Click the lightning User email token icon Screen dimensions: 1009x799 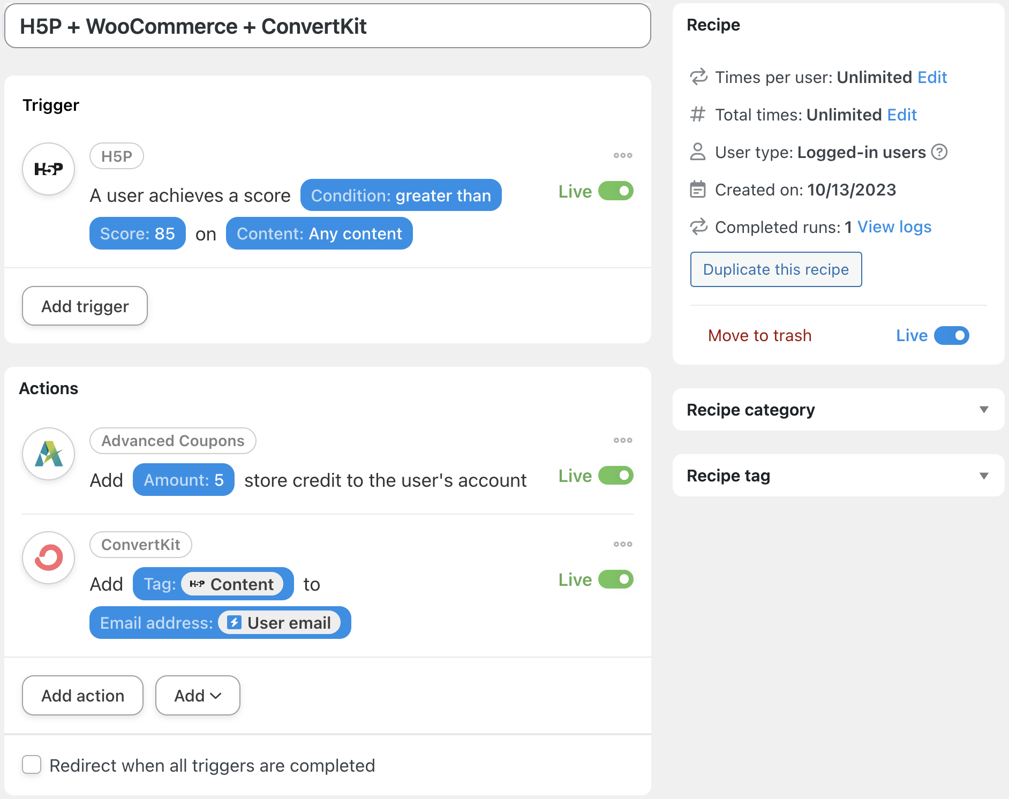(234, 622)
